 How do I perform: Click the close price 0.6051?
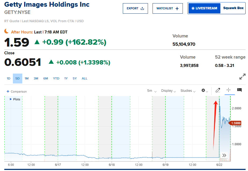click(23, 62)
